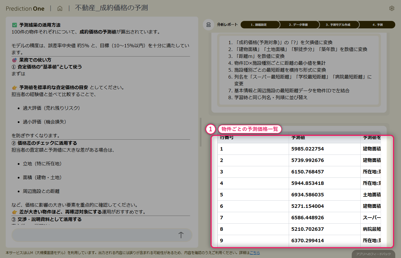The height and width of the screenshot is (258, 401).
Task: Select predicted value 5985.022754
Action: (308, 149)
